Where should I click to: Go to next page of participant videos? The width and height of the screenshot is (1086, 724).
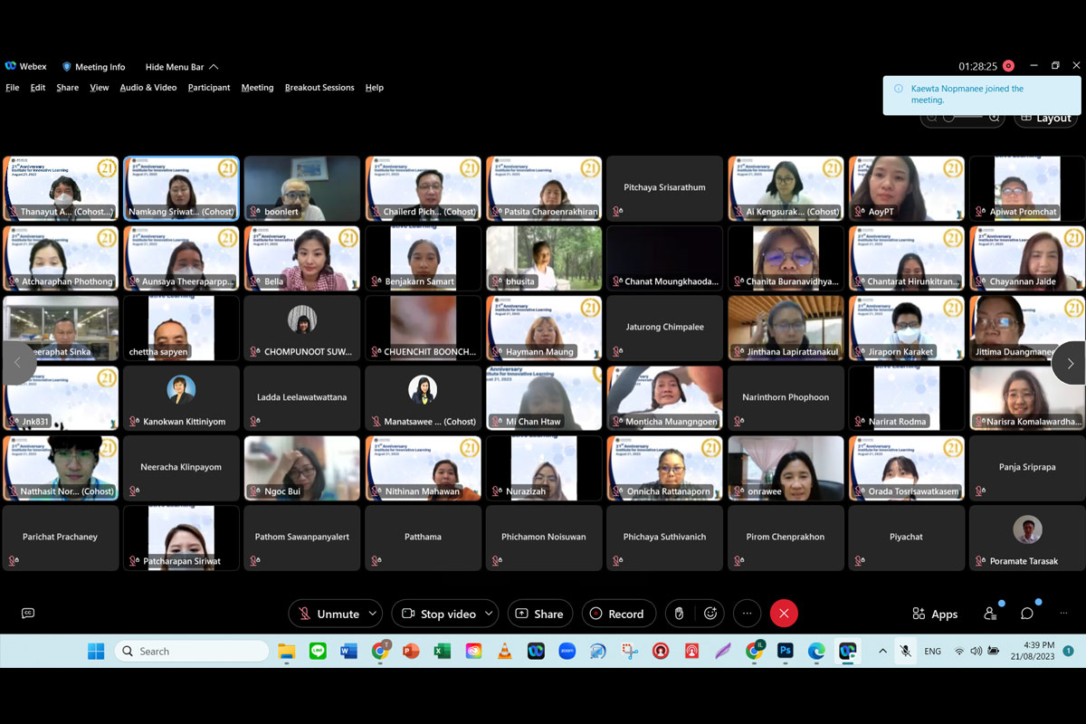click(x=1070, y=364)
